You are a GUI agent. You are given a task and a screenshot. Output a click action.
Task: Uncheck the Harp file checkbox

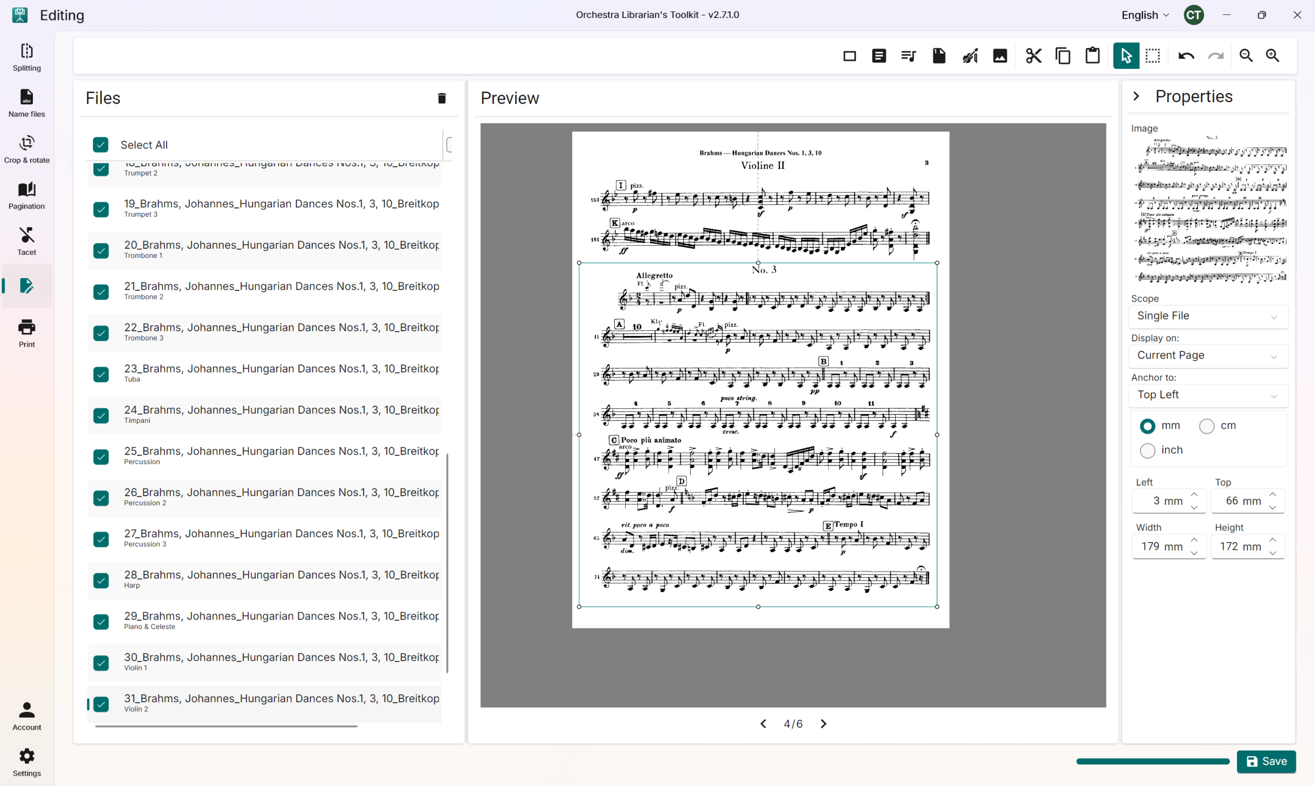point(101,581)
